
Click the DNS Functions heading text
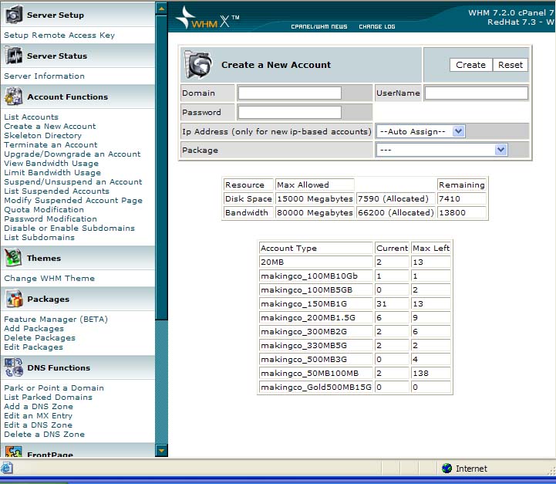[59, 367]
